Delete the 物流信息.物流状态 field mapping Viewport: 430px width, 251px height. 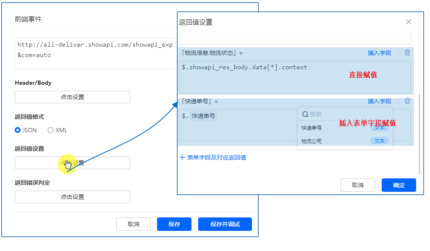click(407, 52)
